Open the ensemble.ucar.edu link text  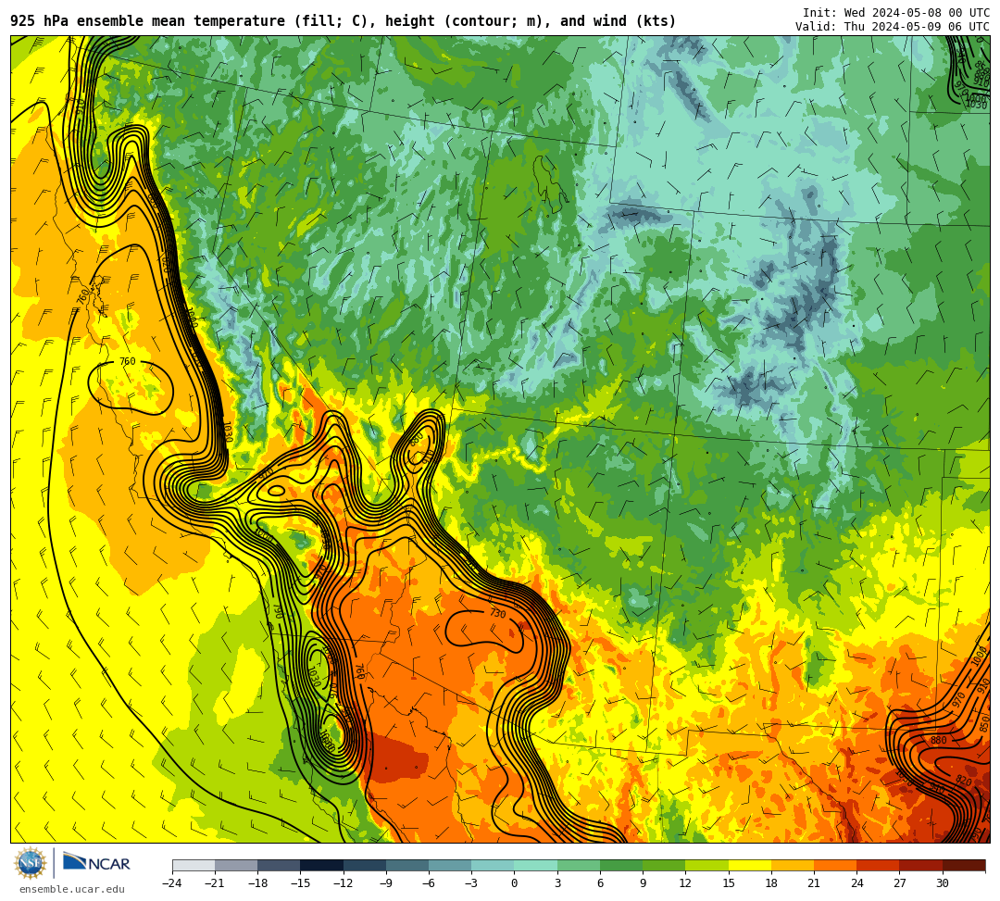tap(72, 889)
